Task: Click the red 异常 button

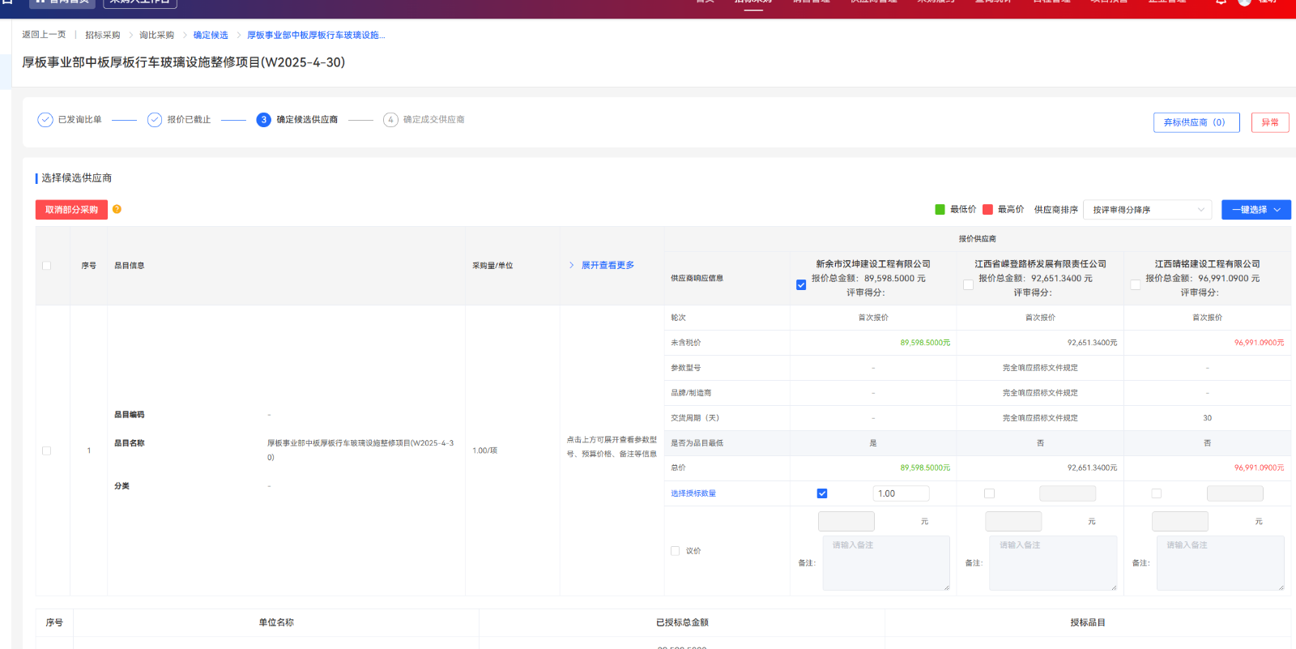Action: (1270, 122)
